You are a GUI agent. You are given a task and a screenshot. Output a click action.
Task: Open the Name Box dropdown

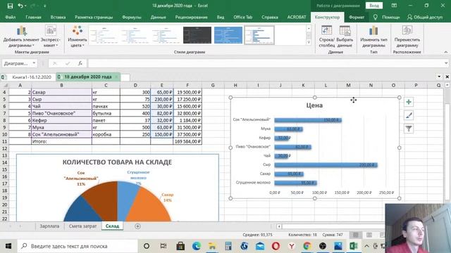(34, 63)
